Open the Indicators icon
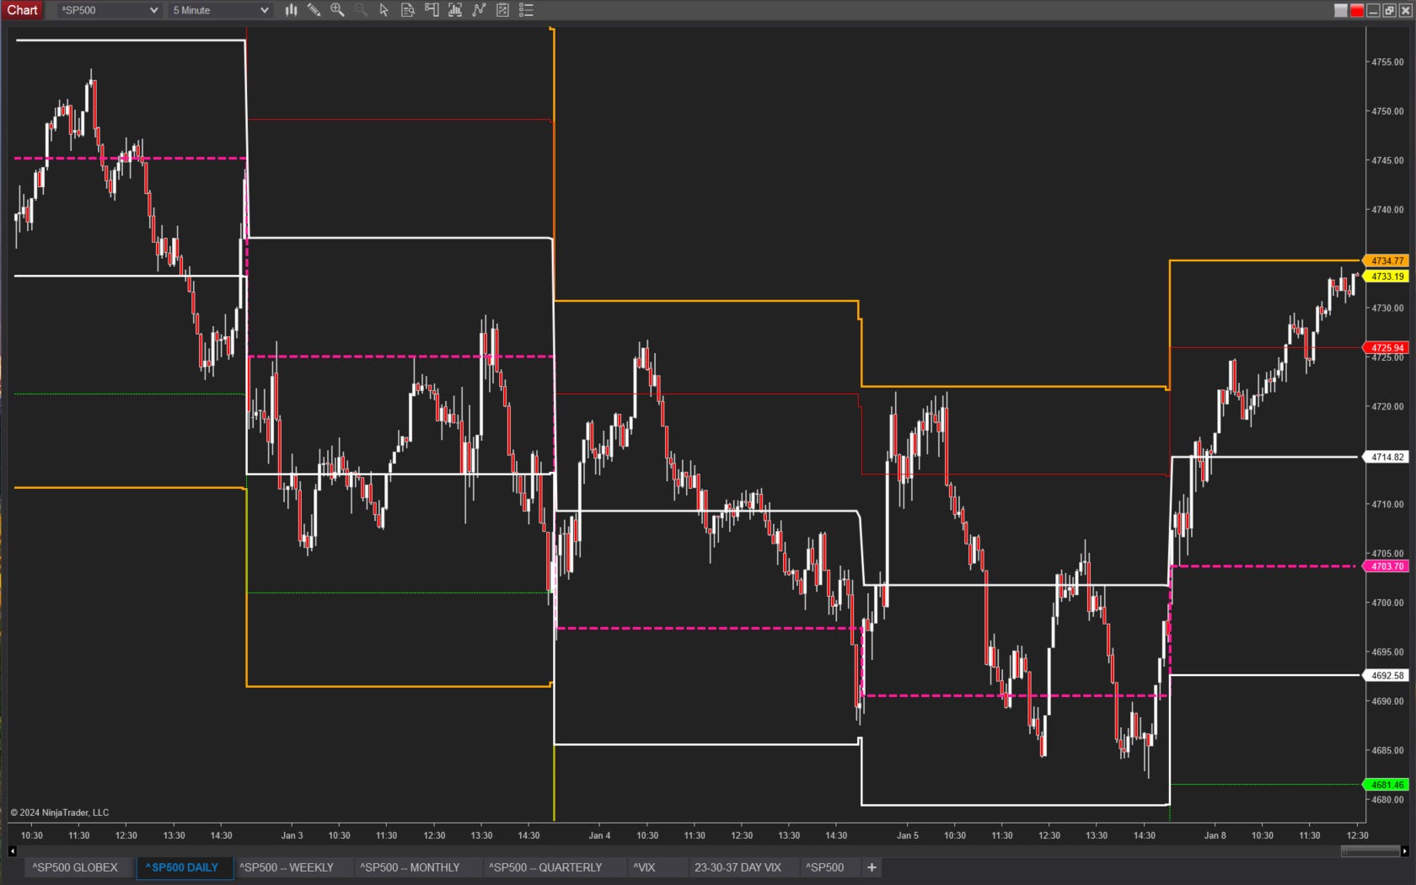Image resolution: width=1416 pixels, height=885 pixels. tap(479, 10)
